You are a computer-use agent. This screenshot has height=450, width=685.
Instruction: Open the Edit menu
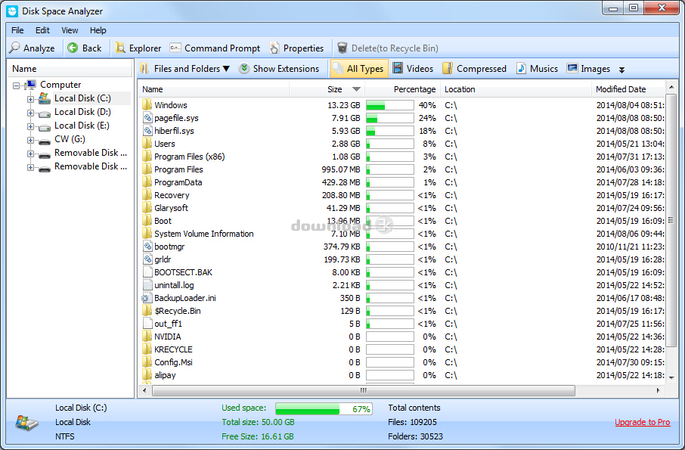click(42, 30)
